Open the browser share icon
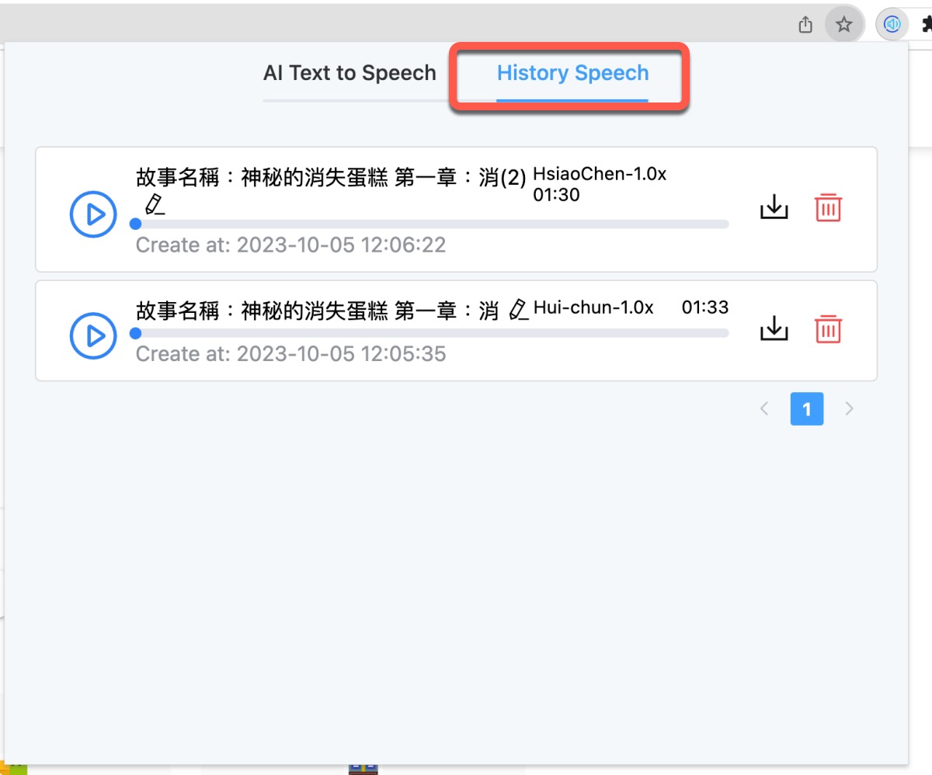 click(805, 25)
